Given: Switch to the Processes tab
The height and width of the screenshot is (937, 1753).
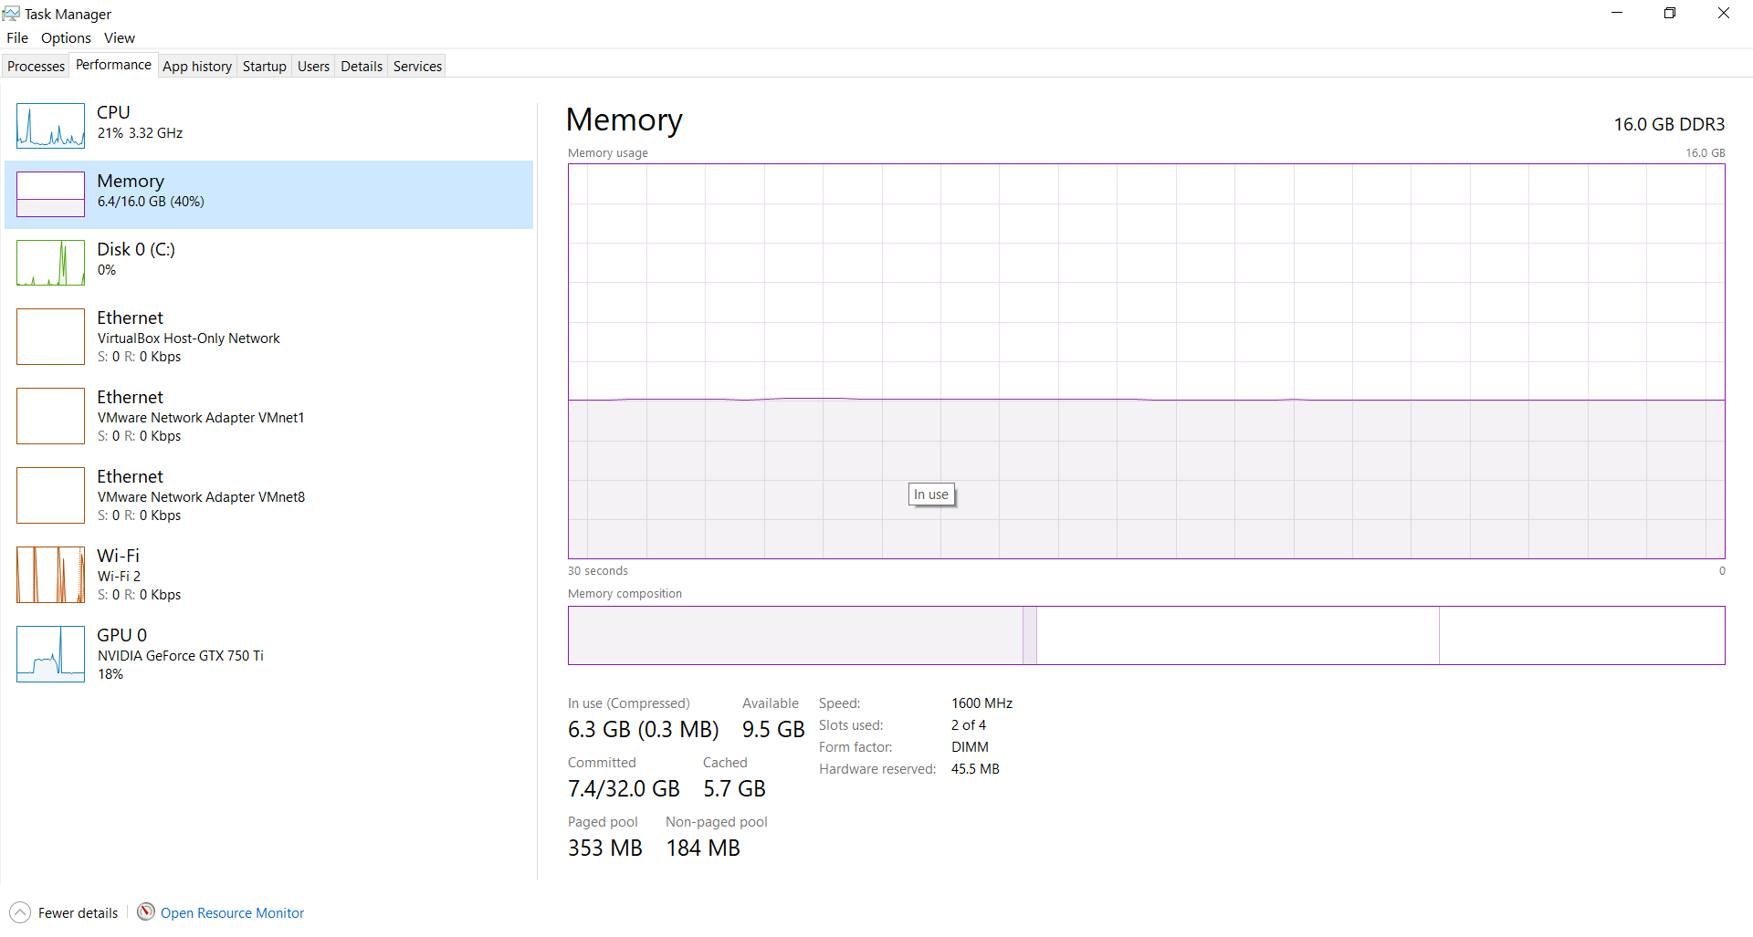Looking at the screenshot, I should tap(37, 67).
